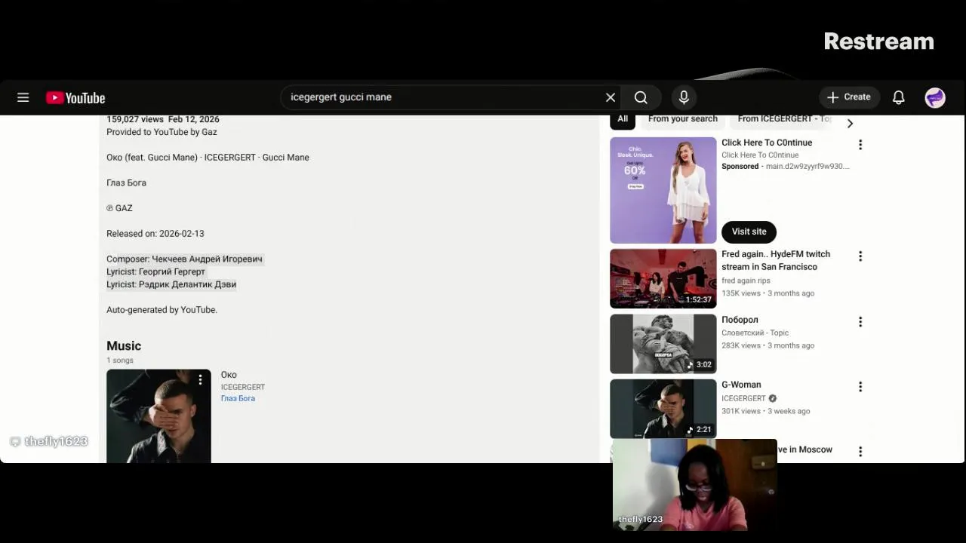Open Click Here To C0ntinue ad title
This screenshot has height=543, width=966.
coord(767,143)
